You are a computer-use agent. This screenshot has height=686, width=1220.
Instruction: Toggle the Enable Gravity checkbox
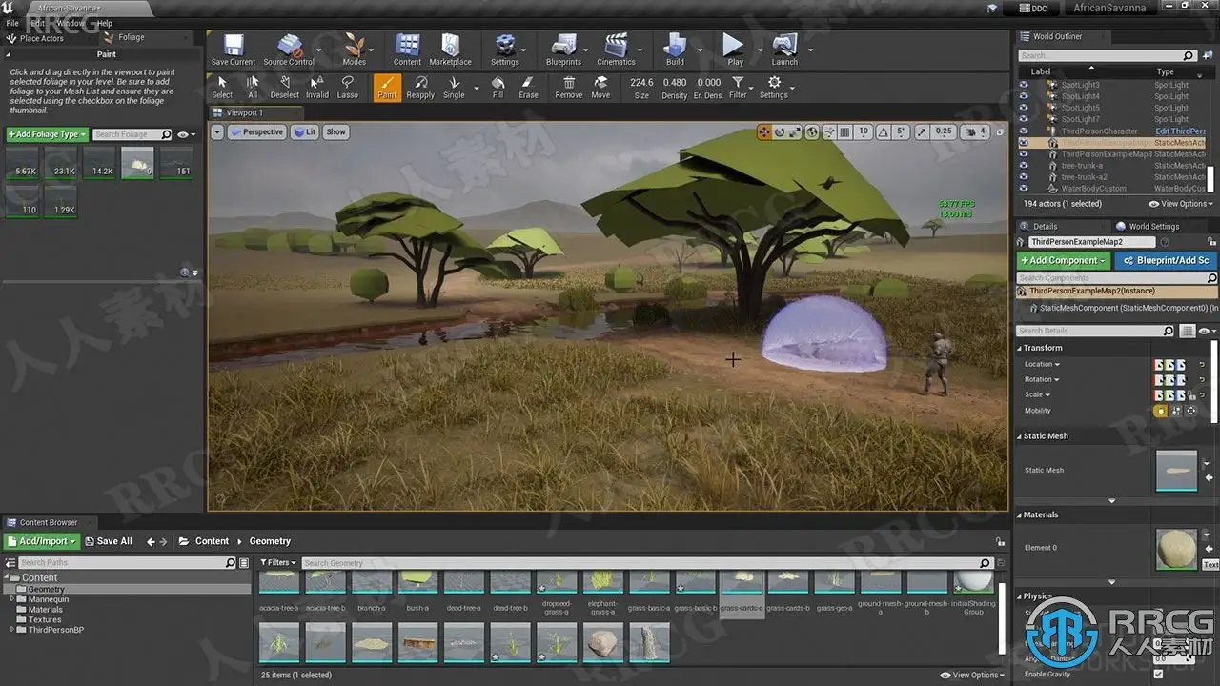pyautogui.click(x=1158, y=674)
